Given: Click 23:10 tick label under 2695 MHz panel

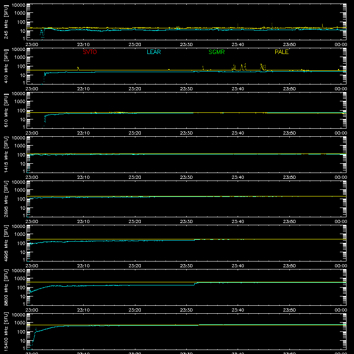Looking at the screenshot, I should pos(83,222).
